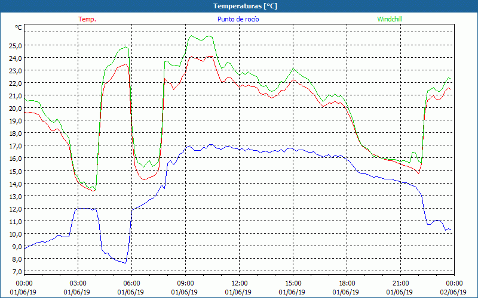Click the 20,0 y-axis value

[16, 108]
